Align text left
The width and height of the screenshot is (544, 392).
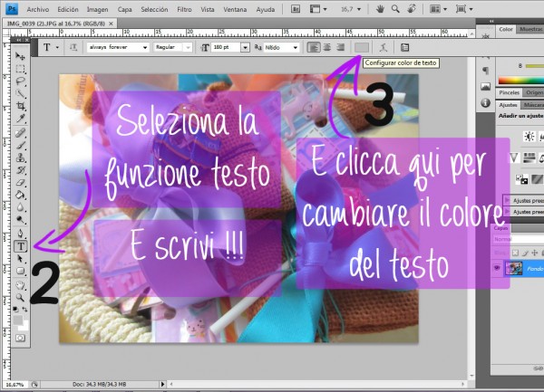[x=314, y=47]
